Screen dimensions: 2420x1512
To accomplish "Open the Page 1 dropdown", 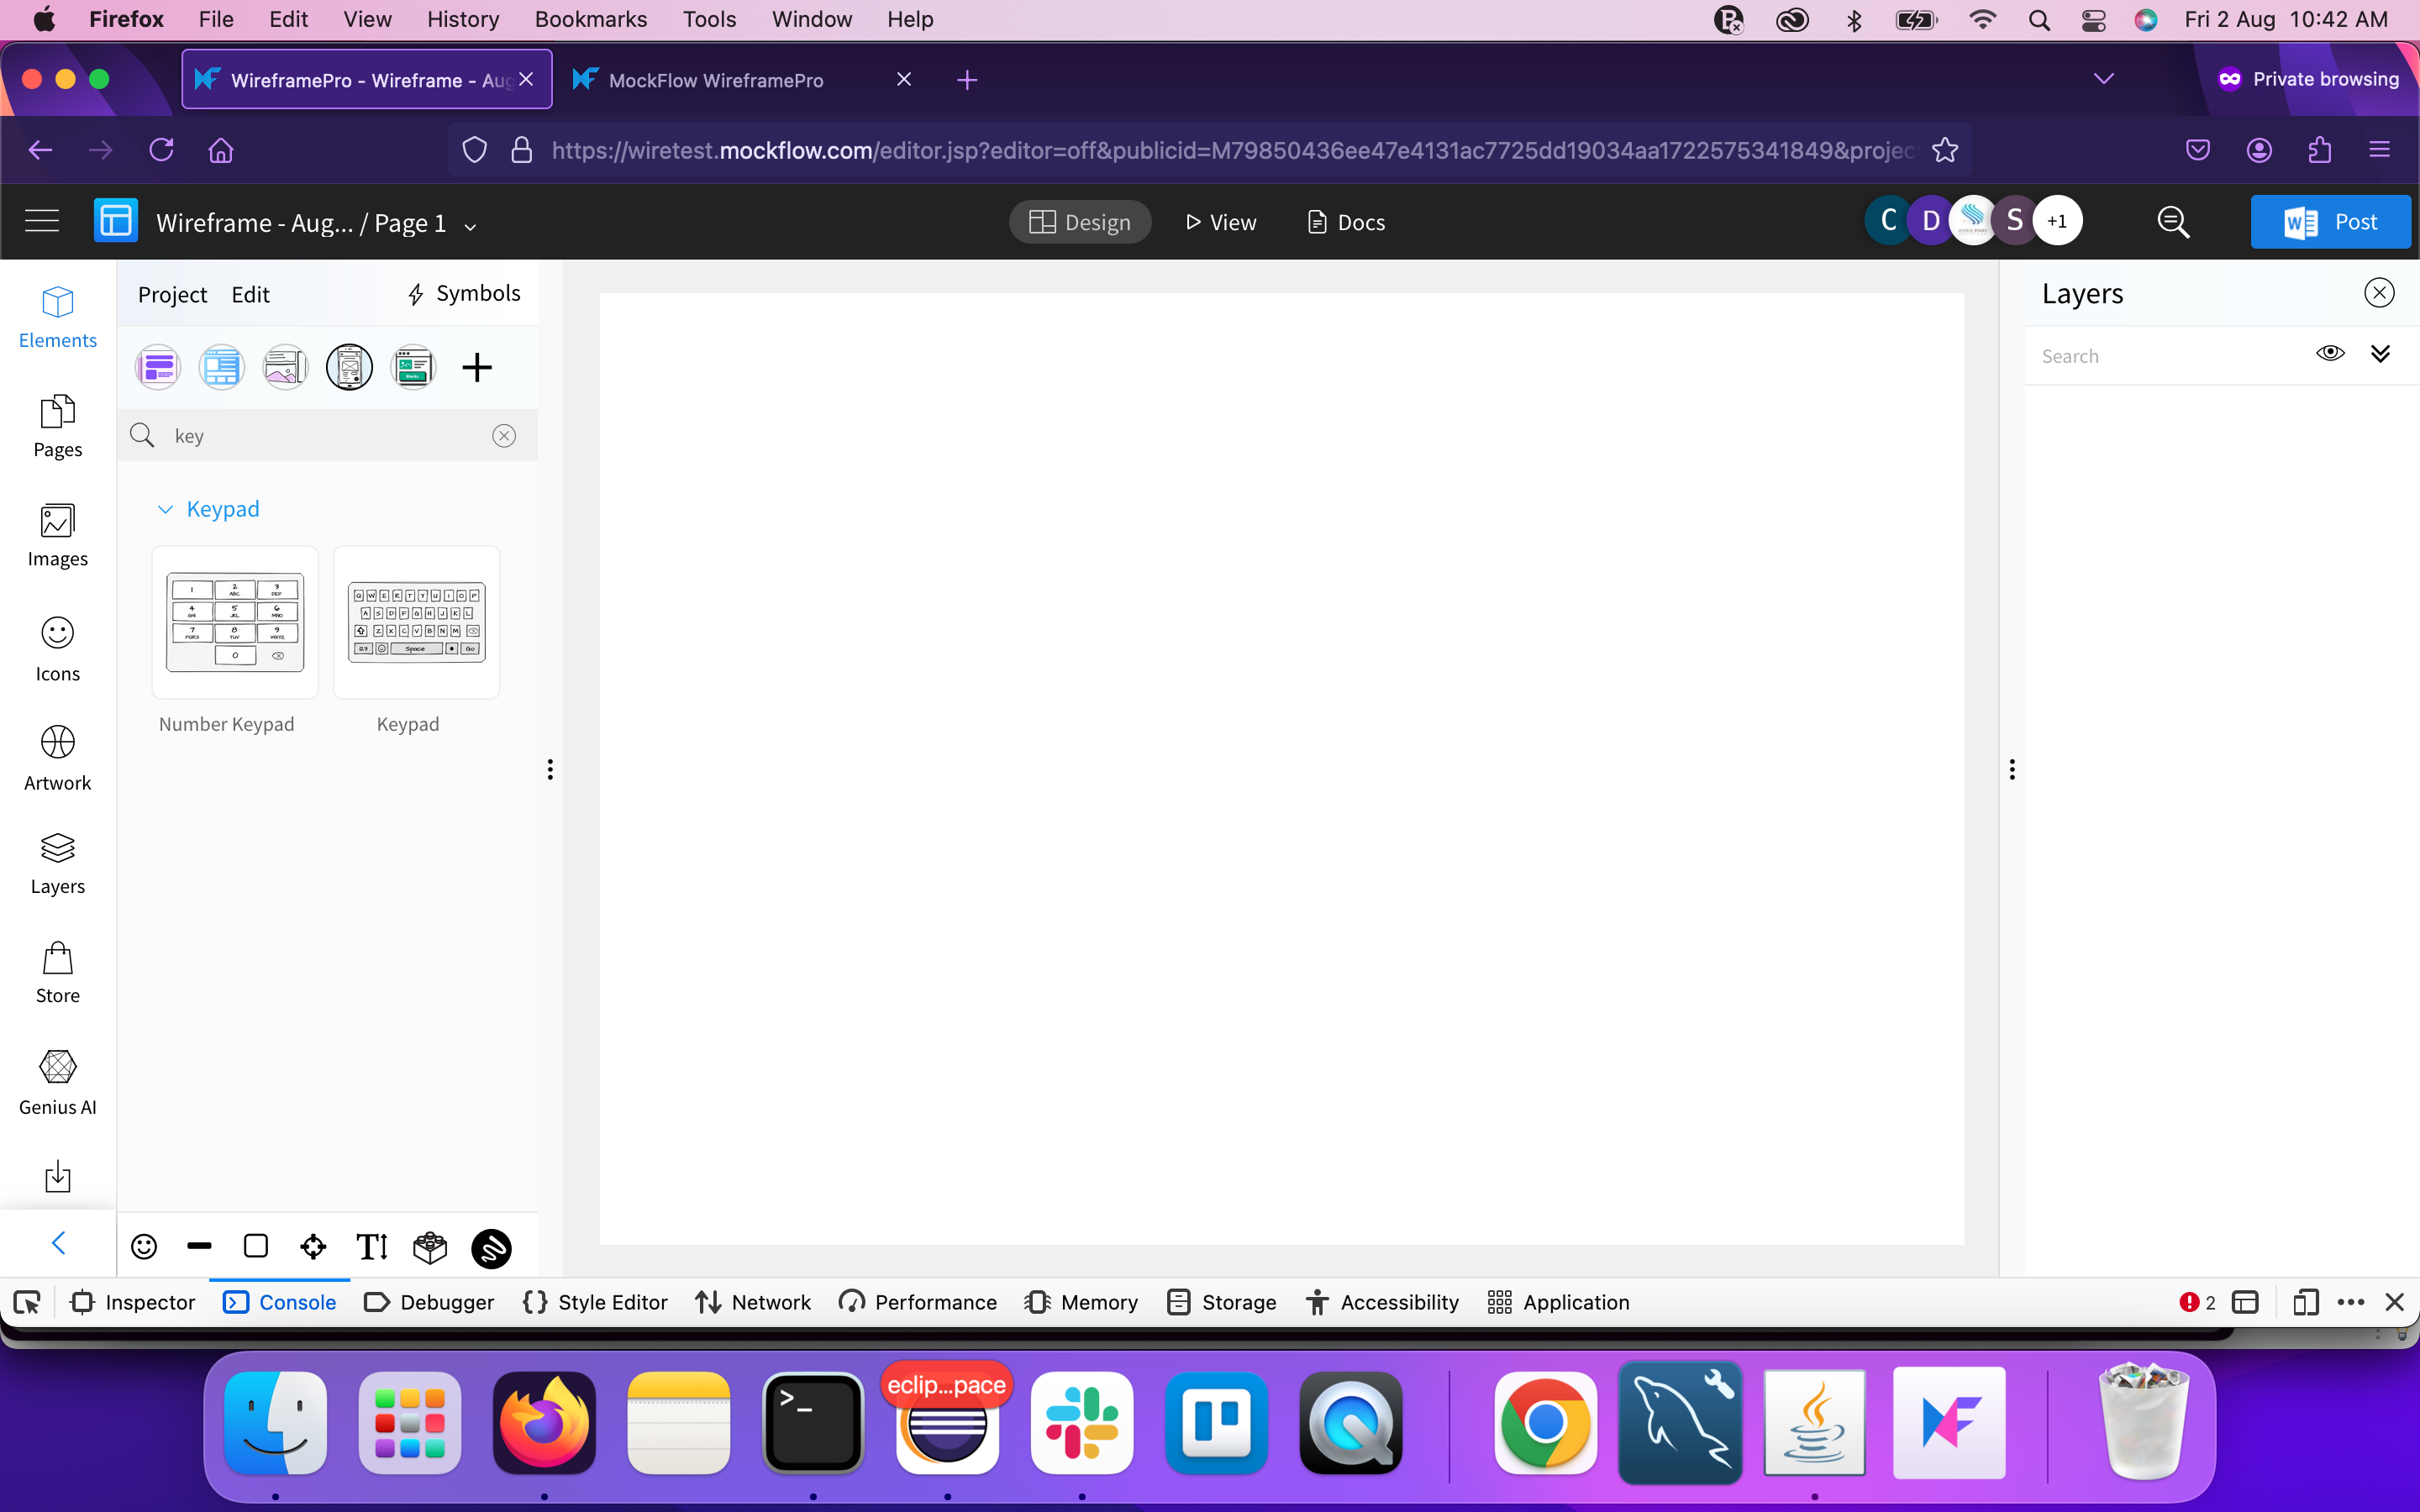I will pyautogui.click(x=470, y=225).
